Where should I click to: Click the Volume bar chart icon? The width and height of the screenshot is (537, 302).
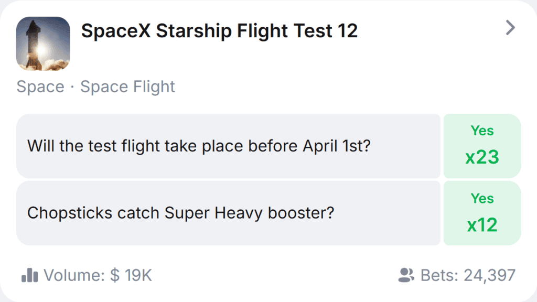coord(30,275)
